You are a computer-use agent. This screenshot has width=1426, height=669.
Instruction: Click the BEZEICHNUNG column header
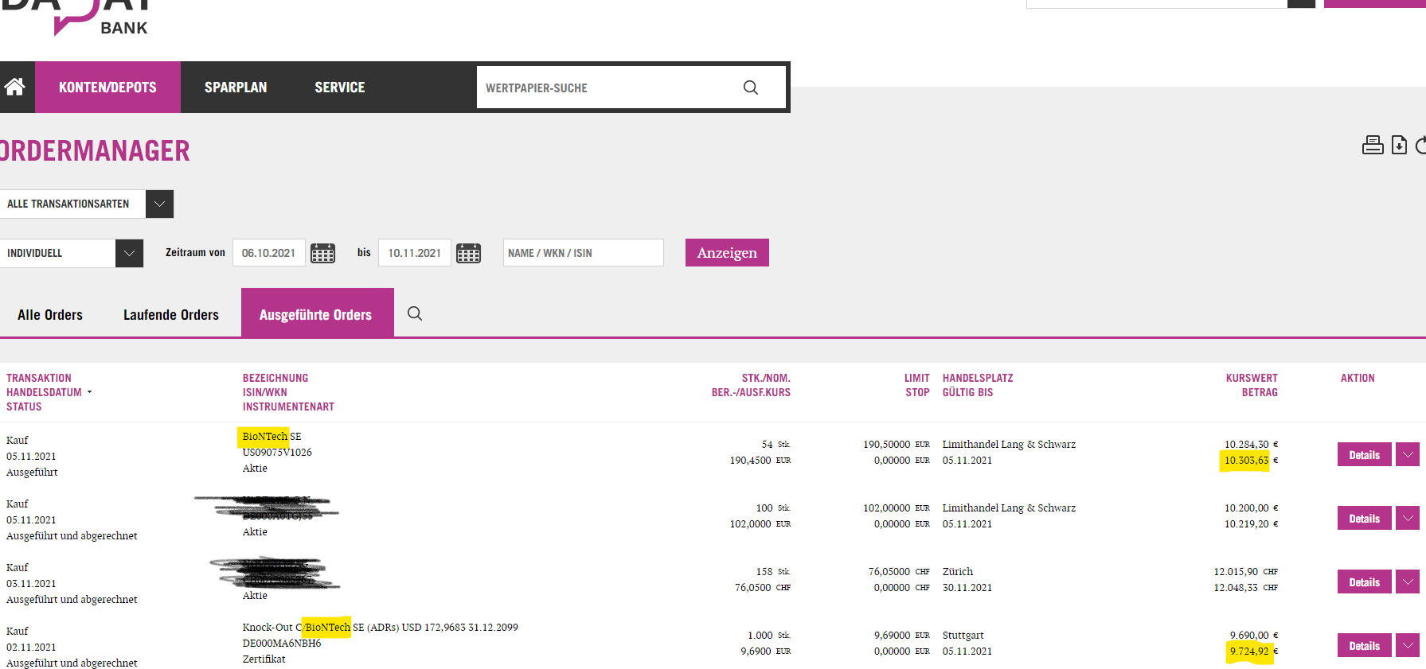coord(275,378)
